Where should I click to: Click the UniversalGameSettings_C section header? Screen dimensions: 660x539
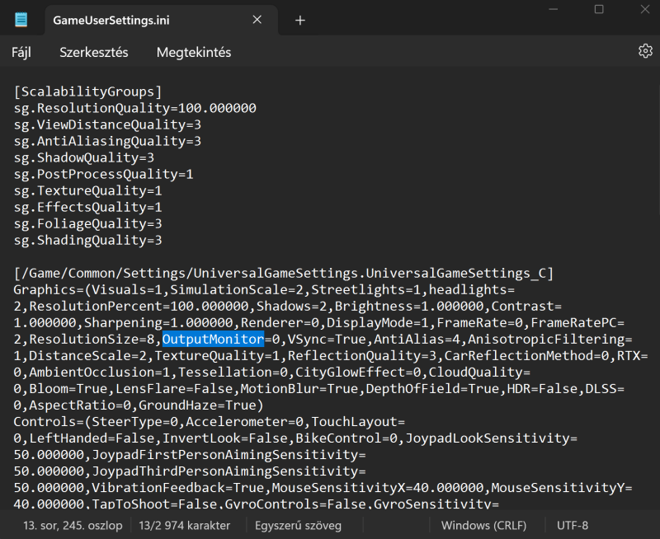(x=284, y=274)
